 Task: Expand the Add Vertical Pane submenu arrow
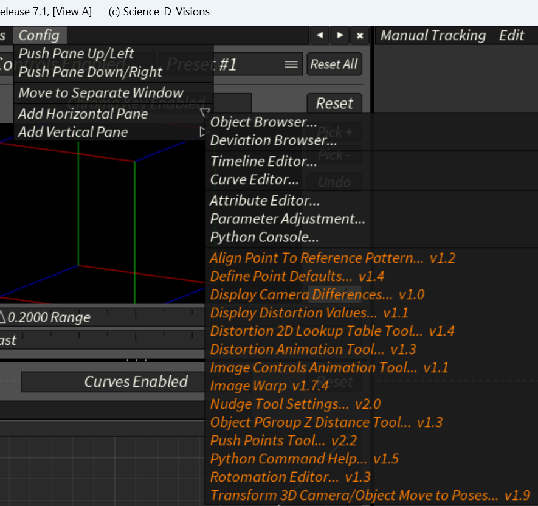point(203,132)
